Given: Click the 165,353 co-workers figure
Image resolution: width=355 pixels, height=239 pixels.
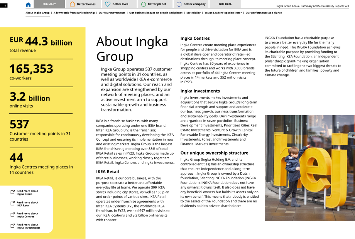Looking at the screenshot, I should click(x=31, y=69).
